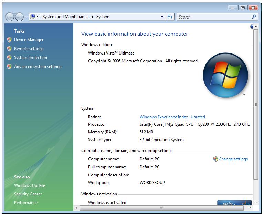Viewport: 264px width, 216px height.
Task: Open Windows Update under See also
Action: (x=30, y=185)
